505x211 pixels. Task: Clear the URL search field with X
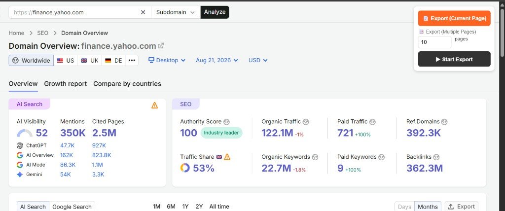point(143,12)
